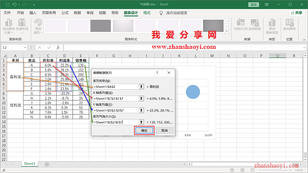This screenshot has height=173, width=308.
Task: Switch to the 开始 ribbon tab
Action: click(20, 13)
